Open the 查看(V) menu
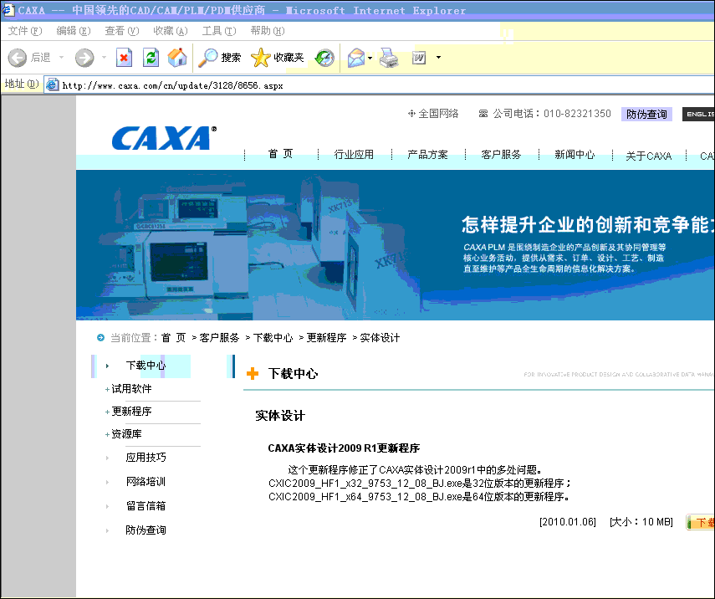The height and width of the screenshot is (599, 715). point(121,31)
